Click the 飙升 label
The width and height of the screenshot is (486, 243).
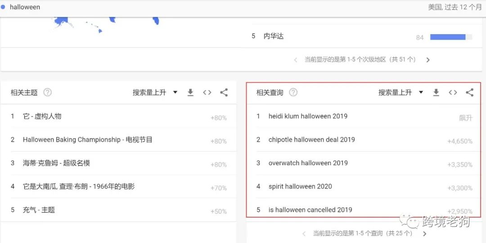pos(466,118)
